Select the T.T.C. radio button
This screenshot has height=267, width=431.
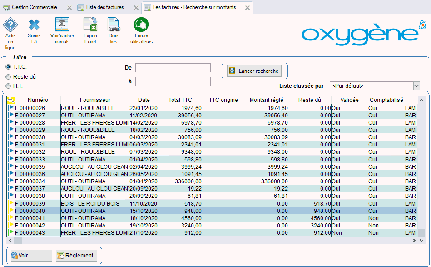click(x=8, y=67)
